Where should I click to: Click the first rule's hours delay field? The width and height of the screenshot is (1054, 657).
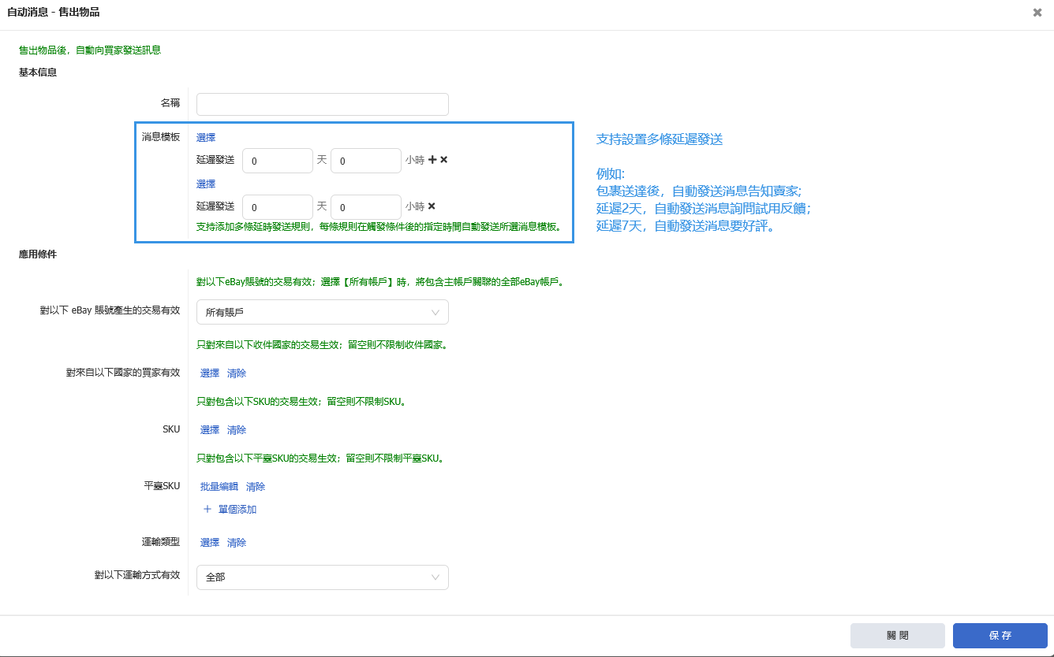point(365,161)
